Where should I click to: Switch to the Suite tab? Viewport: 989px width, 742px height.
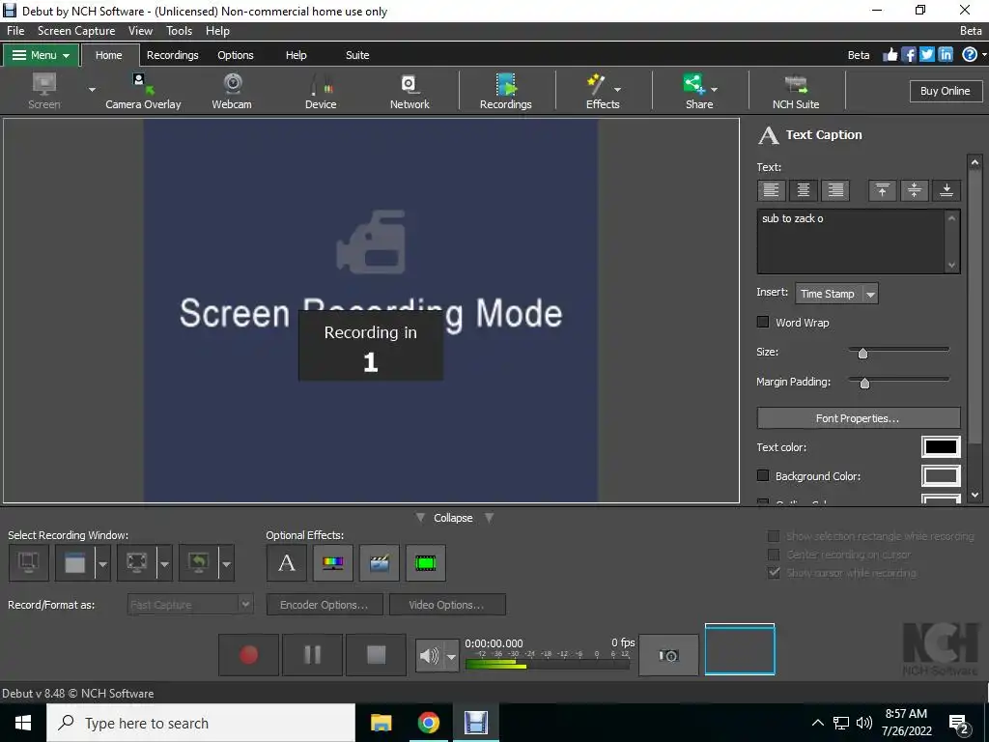[357, 55]
